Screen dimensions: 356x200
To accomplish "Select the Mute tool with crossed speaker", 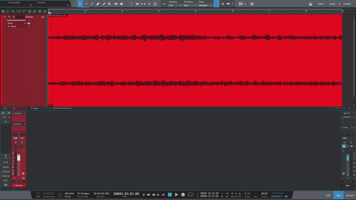I will 109,4.
